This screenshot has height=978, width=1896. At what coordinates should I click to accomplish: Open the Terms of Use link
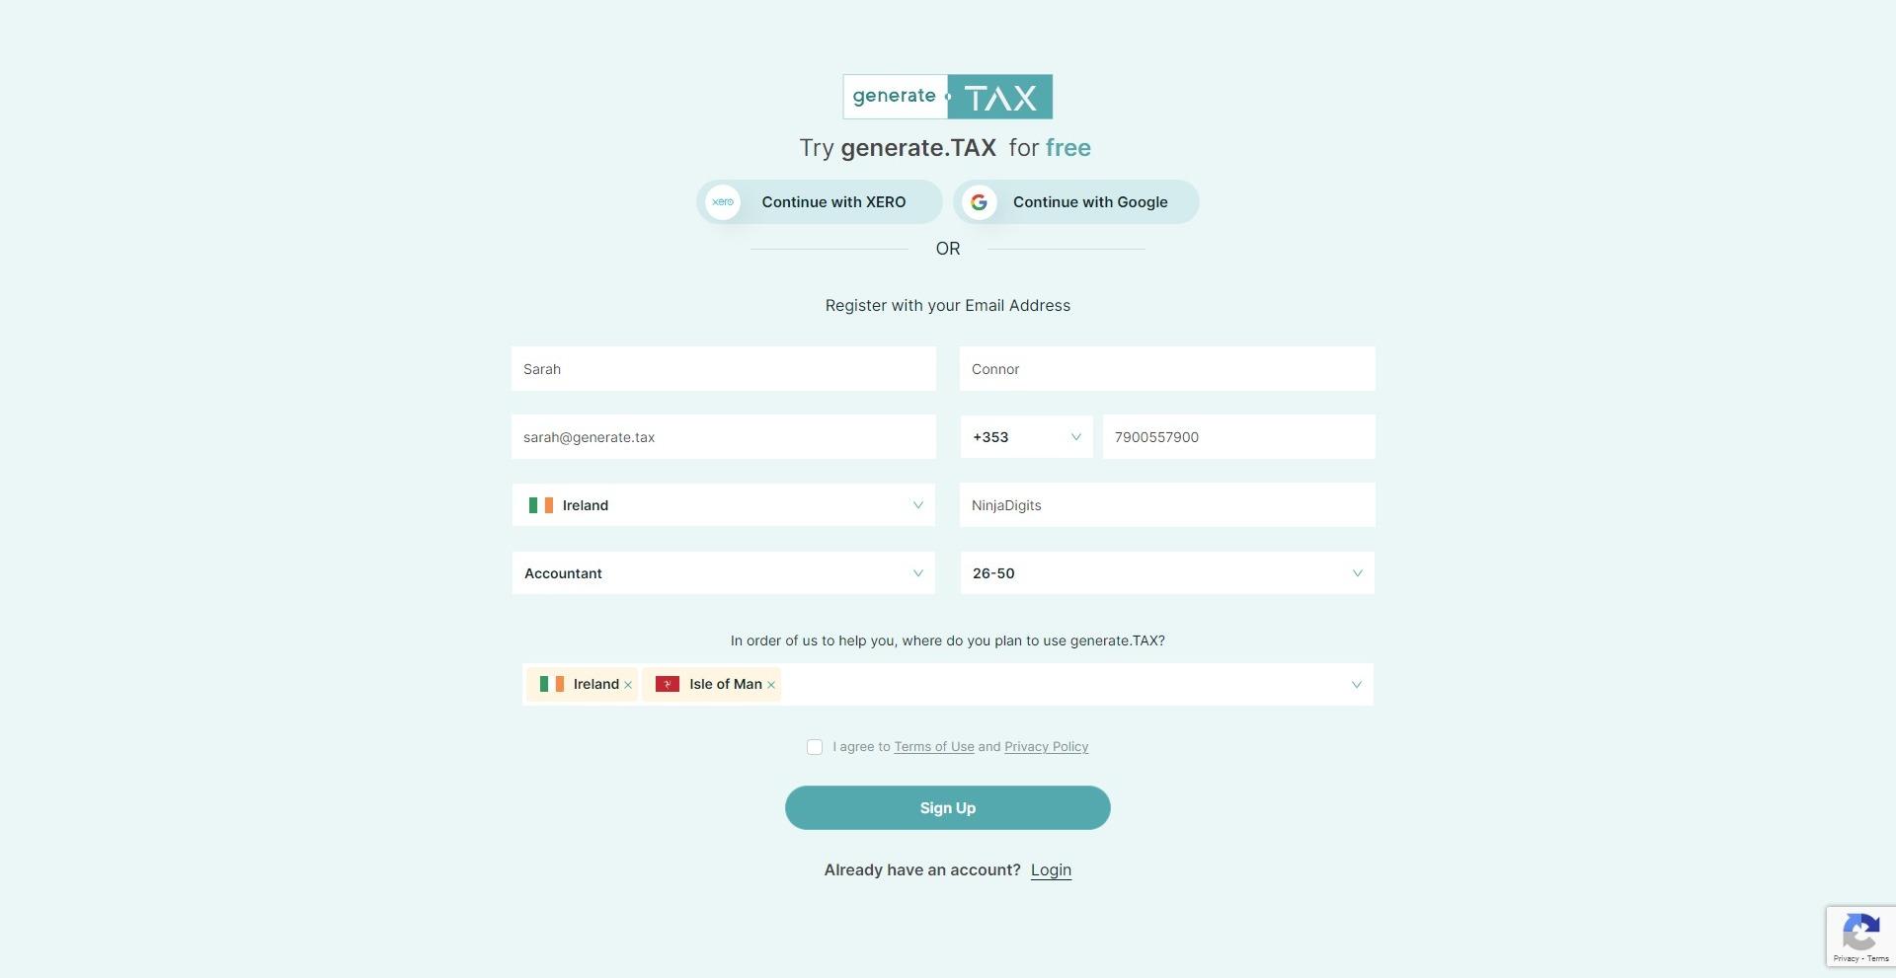[933, 747]
